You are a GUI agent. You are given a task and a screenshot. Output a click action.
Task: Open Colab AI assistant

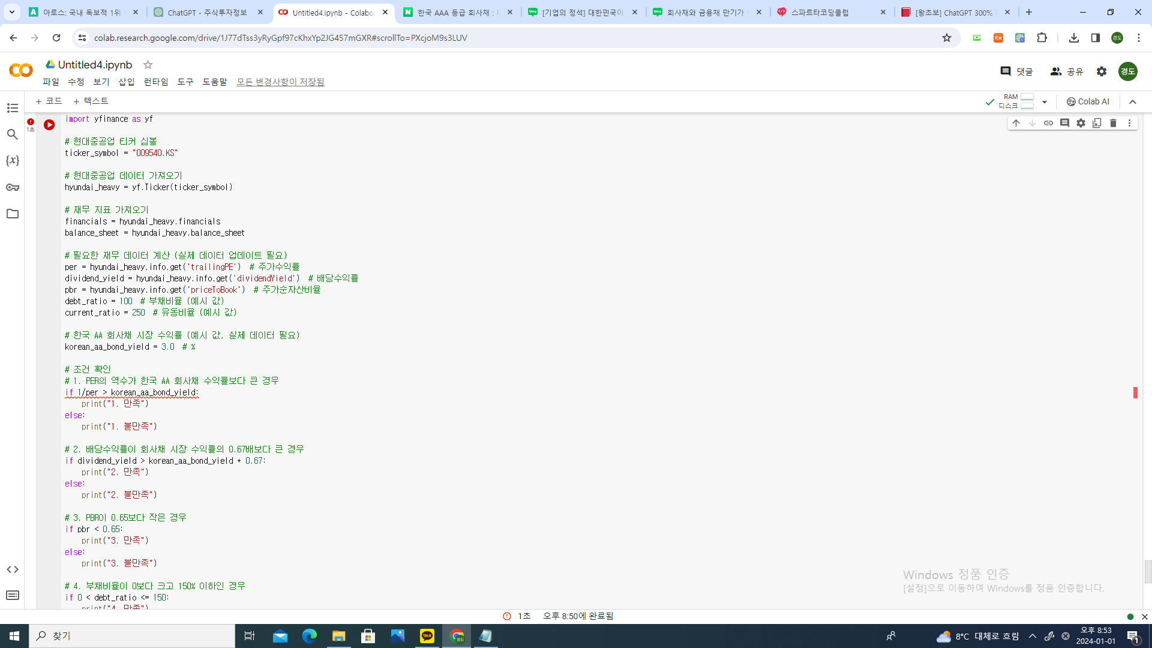1088,102
